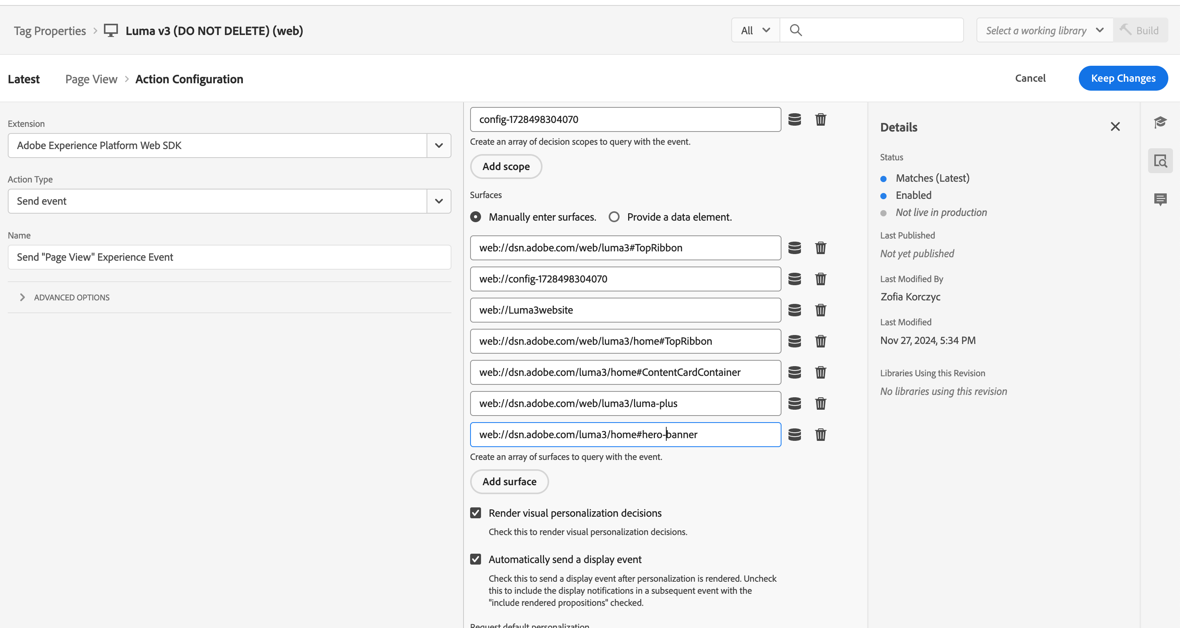
Task: Open the All search filter dropdown
Action: pos(755,30)
